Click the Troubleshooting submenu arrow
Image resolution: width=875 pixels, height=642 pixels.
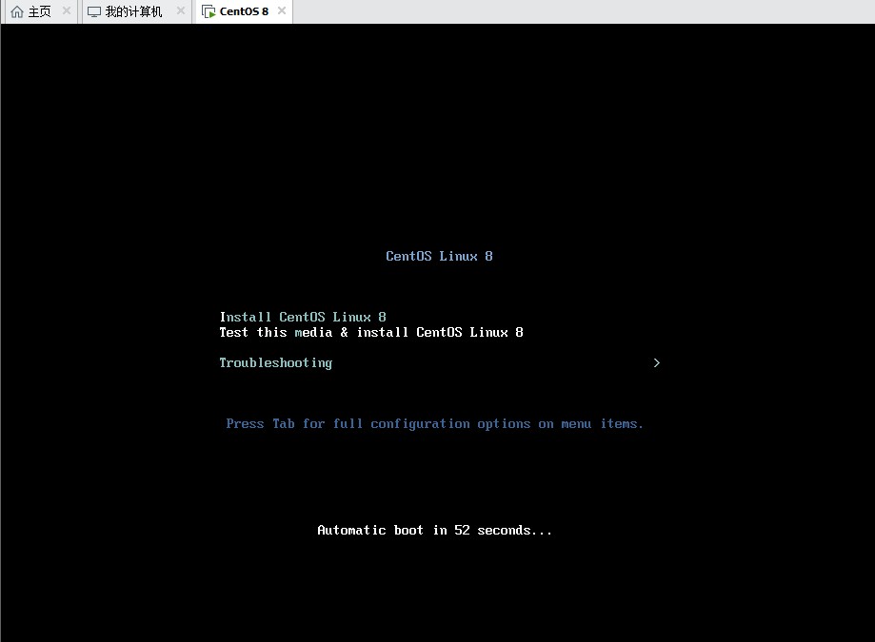click(x=656, y=362)
